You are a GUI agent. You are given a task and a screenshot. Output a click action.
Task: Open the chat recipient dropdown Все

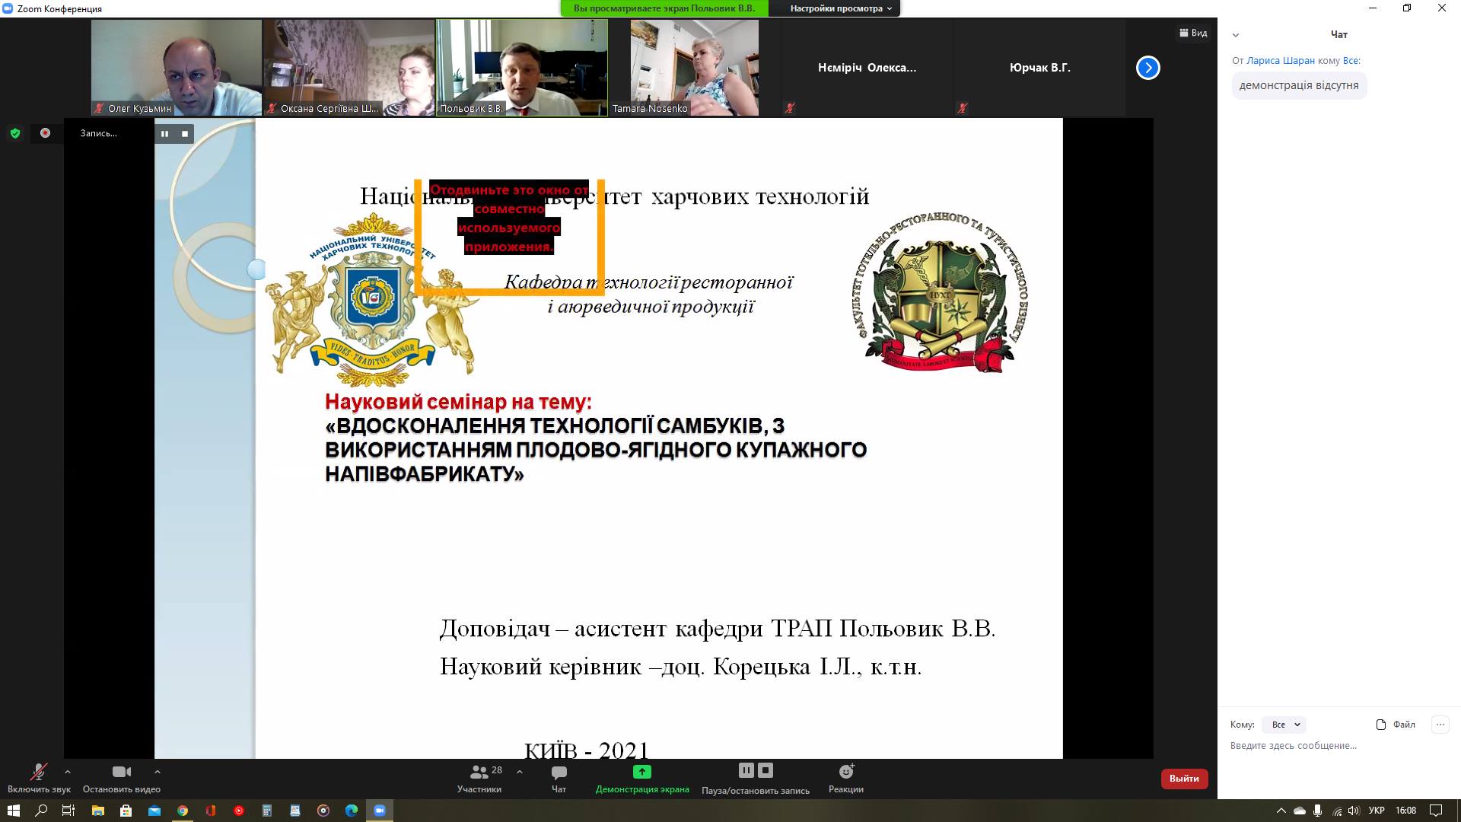1284,725
